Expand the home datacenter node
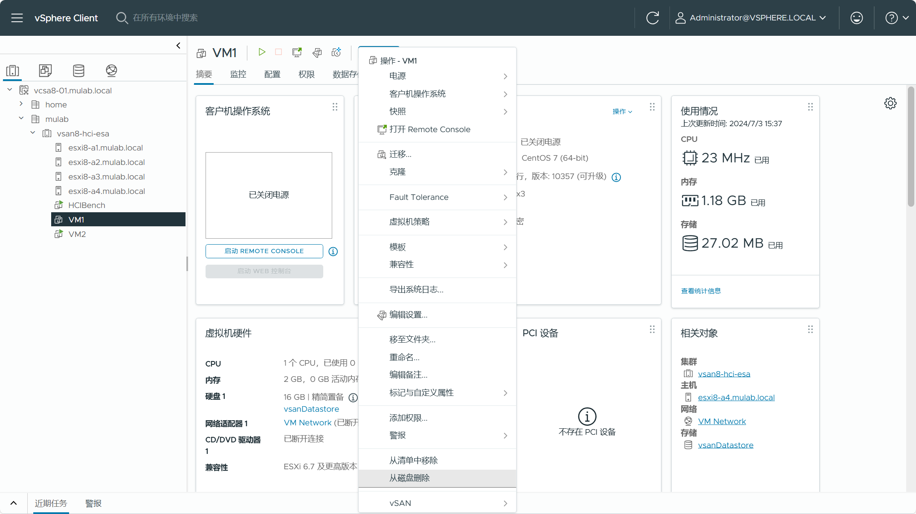This screenshot has height=514, width=916. click(21, 104)
